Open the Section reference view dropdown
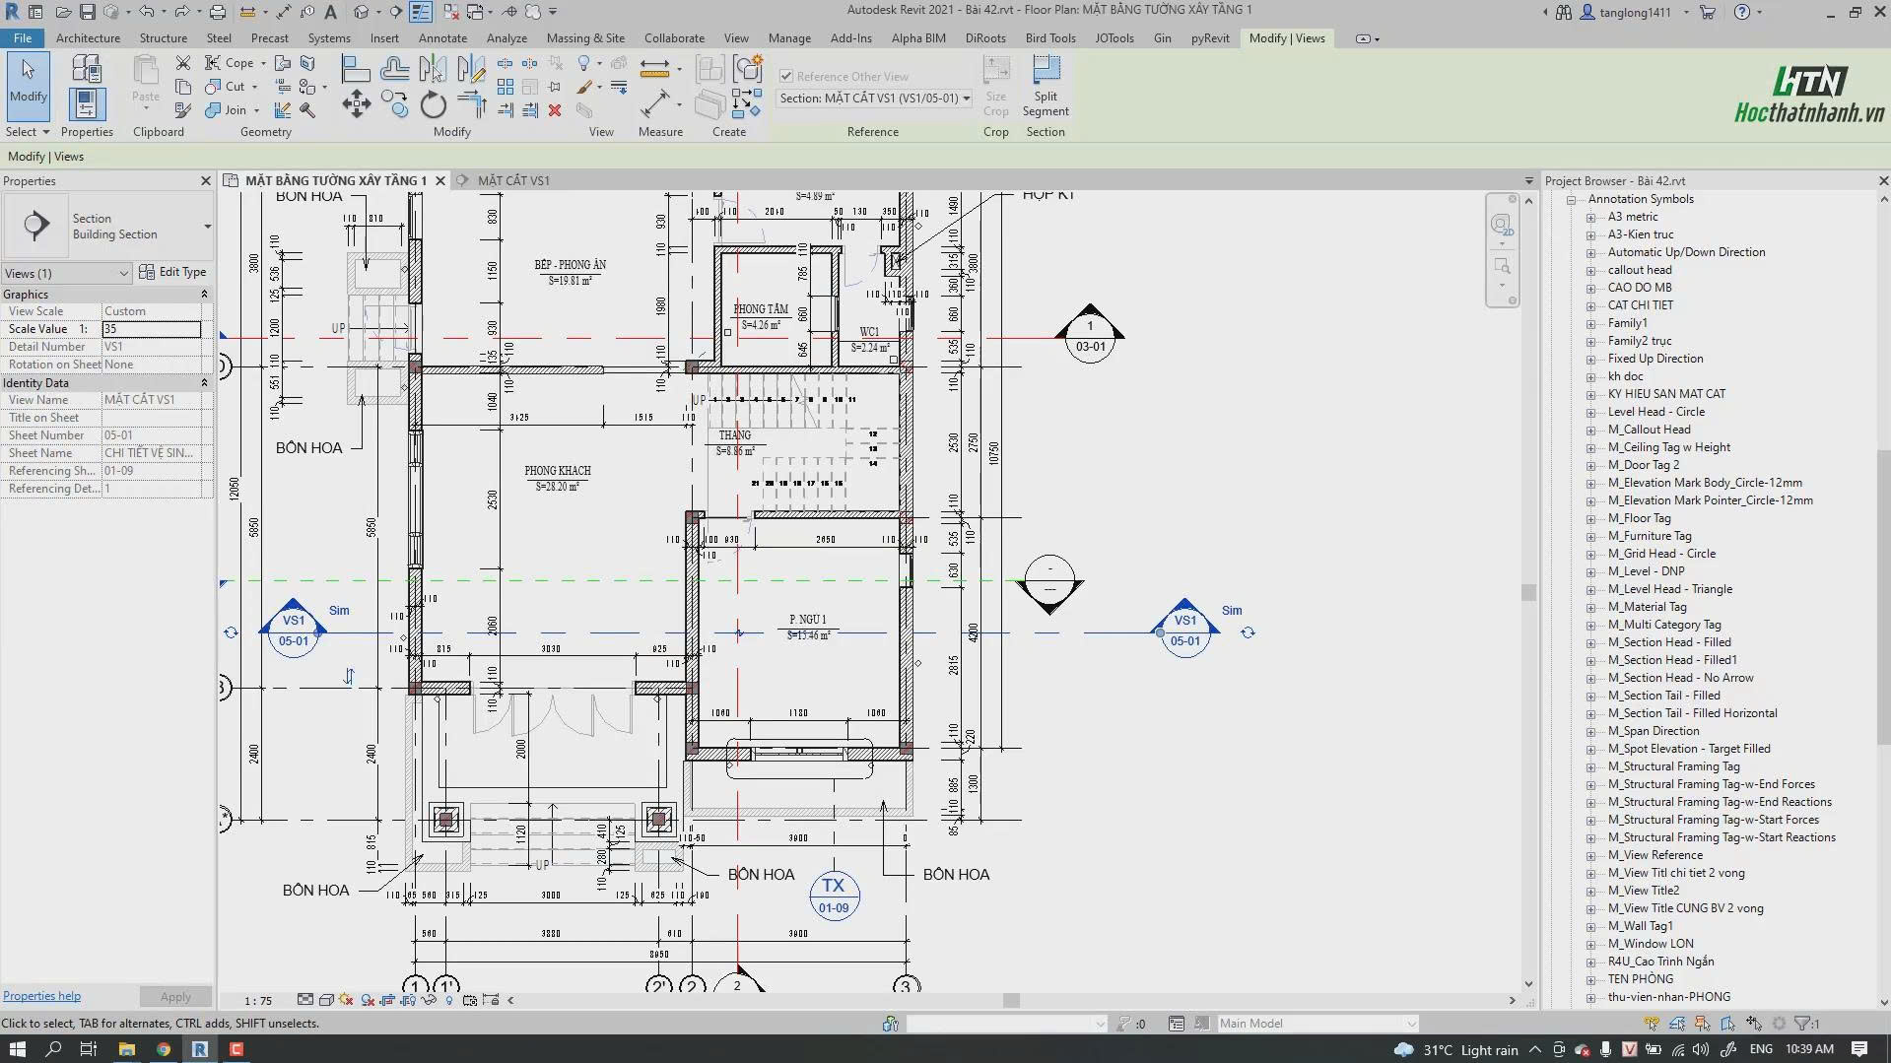 (x=874, y=99)
